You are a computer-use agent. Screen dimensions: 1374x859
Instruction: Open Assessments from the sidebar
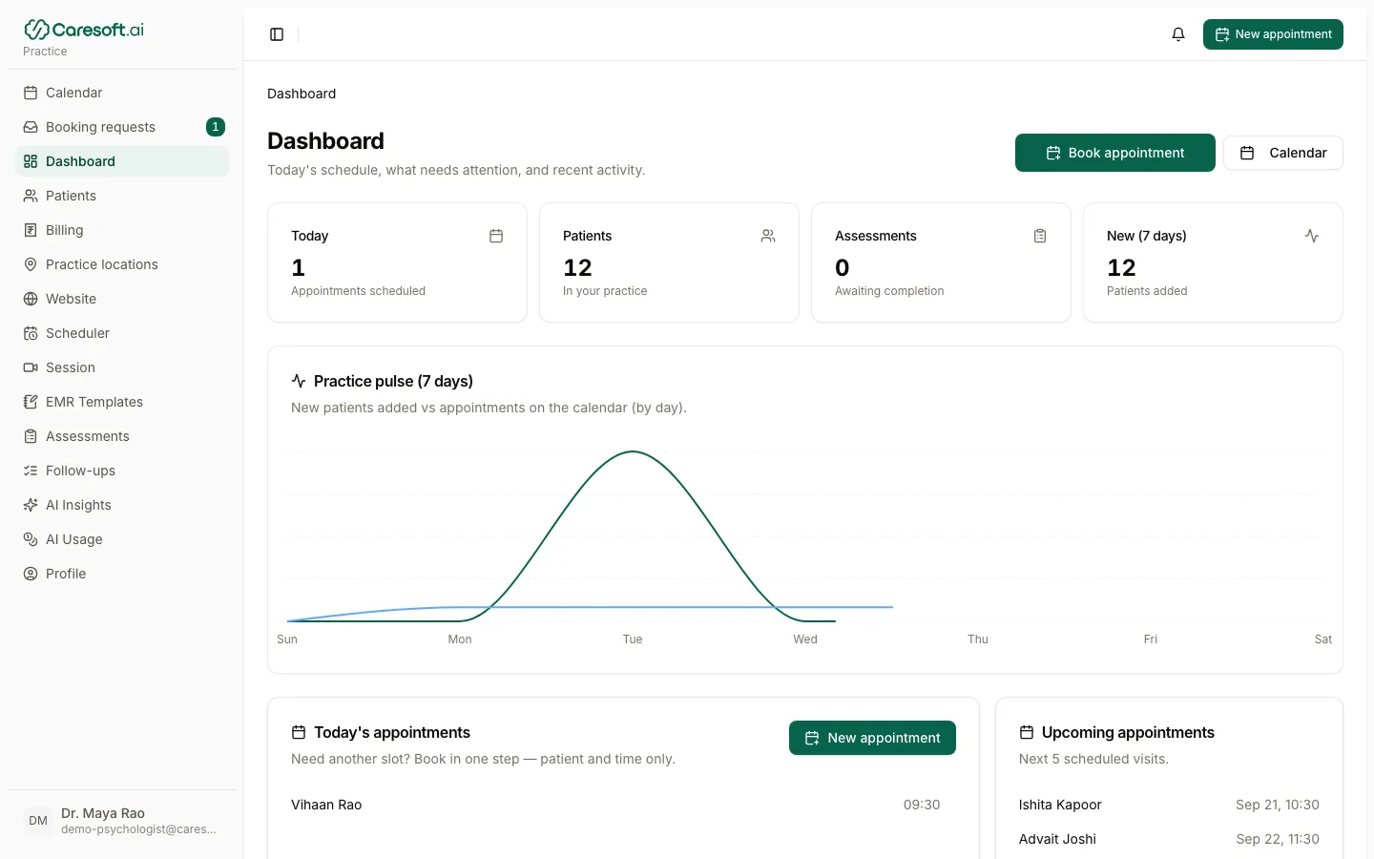122,436
